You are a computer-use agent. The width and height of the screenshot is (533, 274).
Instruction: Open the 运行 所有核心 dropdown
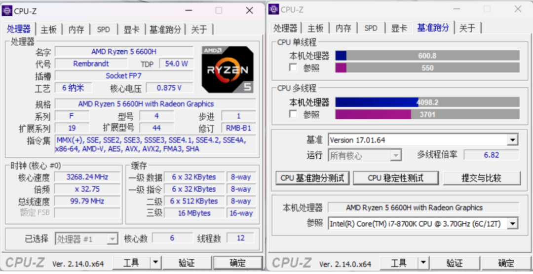pos(395,156)
